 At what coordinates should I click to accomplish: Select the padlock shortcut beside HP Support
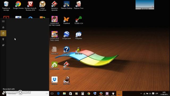[x=79, y=50]
